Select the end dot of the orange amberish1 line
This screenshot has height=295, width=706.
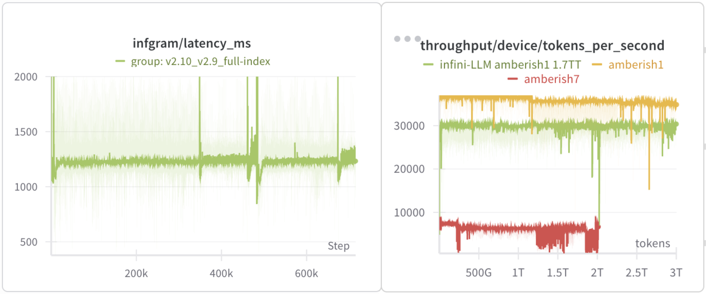pyautogui.click(x=677, y=105)
